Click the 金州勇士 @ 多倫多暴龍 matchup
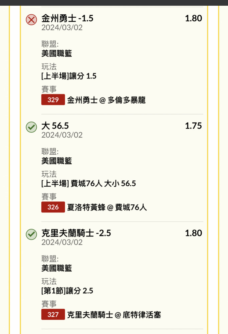 [106, 100]
